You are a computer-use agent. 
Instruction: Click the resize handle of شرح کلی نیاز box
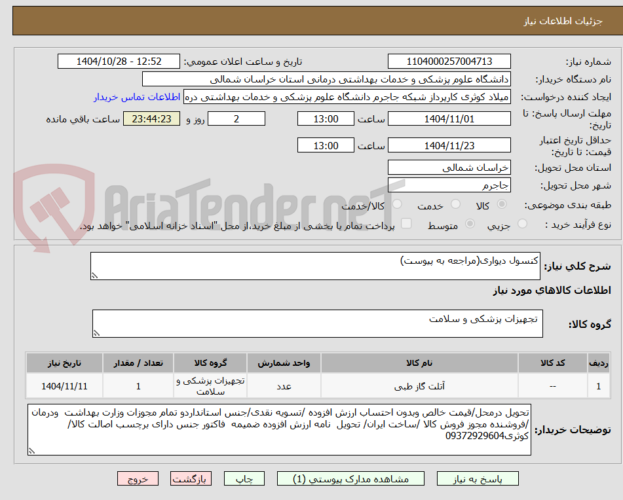coord(94,276)
